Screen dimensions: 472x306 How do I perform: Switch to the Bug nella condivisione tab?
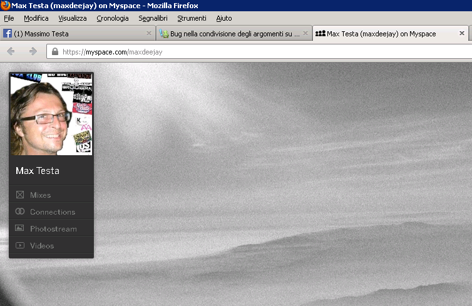click(234, 33)
